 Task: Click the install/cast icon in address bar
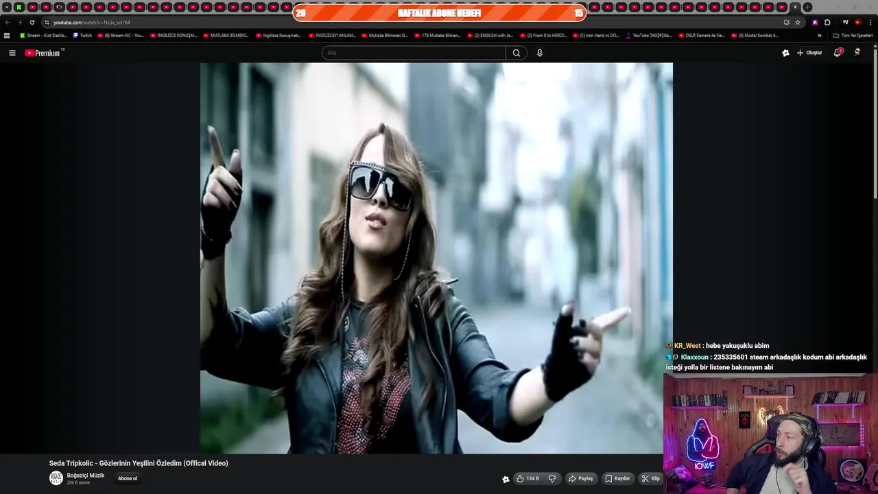pos(786,22)
